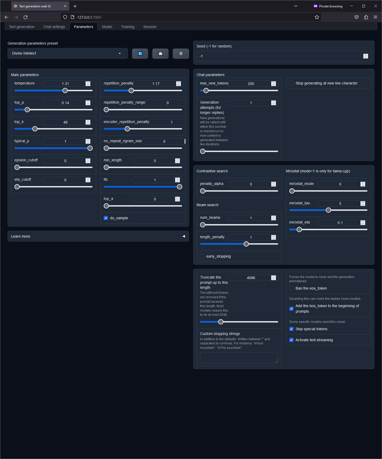Viewport: 382px width, 459px height.
Task: Click the Private browsing indicator
Action: click(328, 6)
